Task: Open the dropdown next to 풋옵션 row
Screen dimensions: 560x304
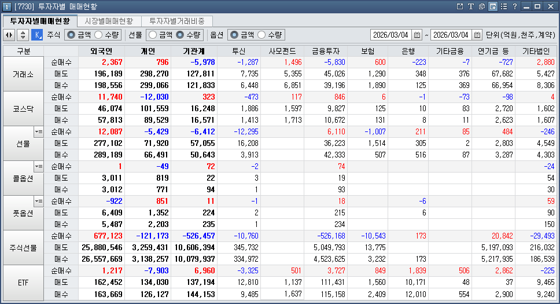Action: 39,202
